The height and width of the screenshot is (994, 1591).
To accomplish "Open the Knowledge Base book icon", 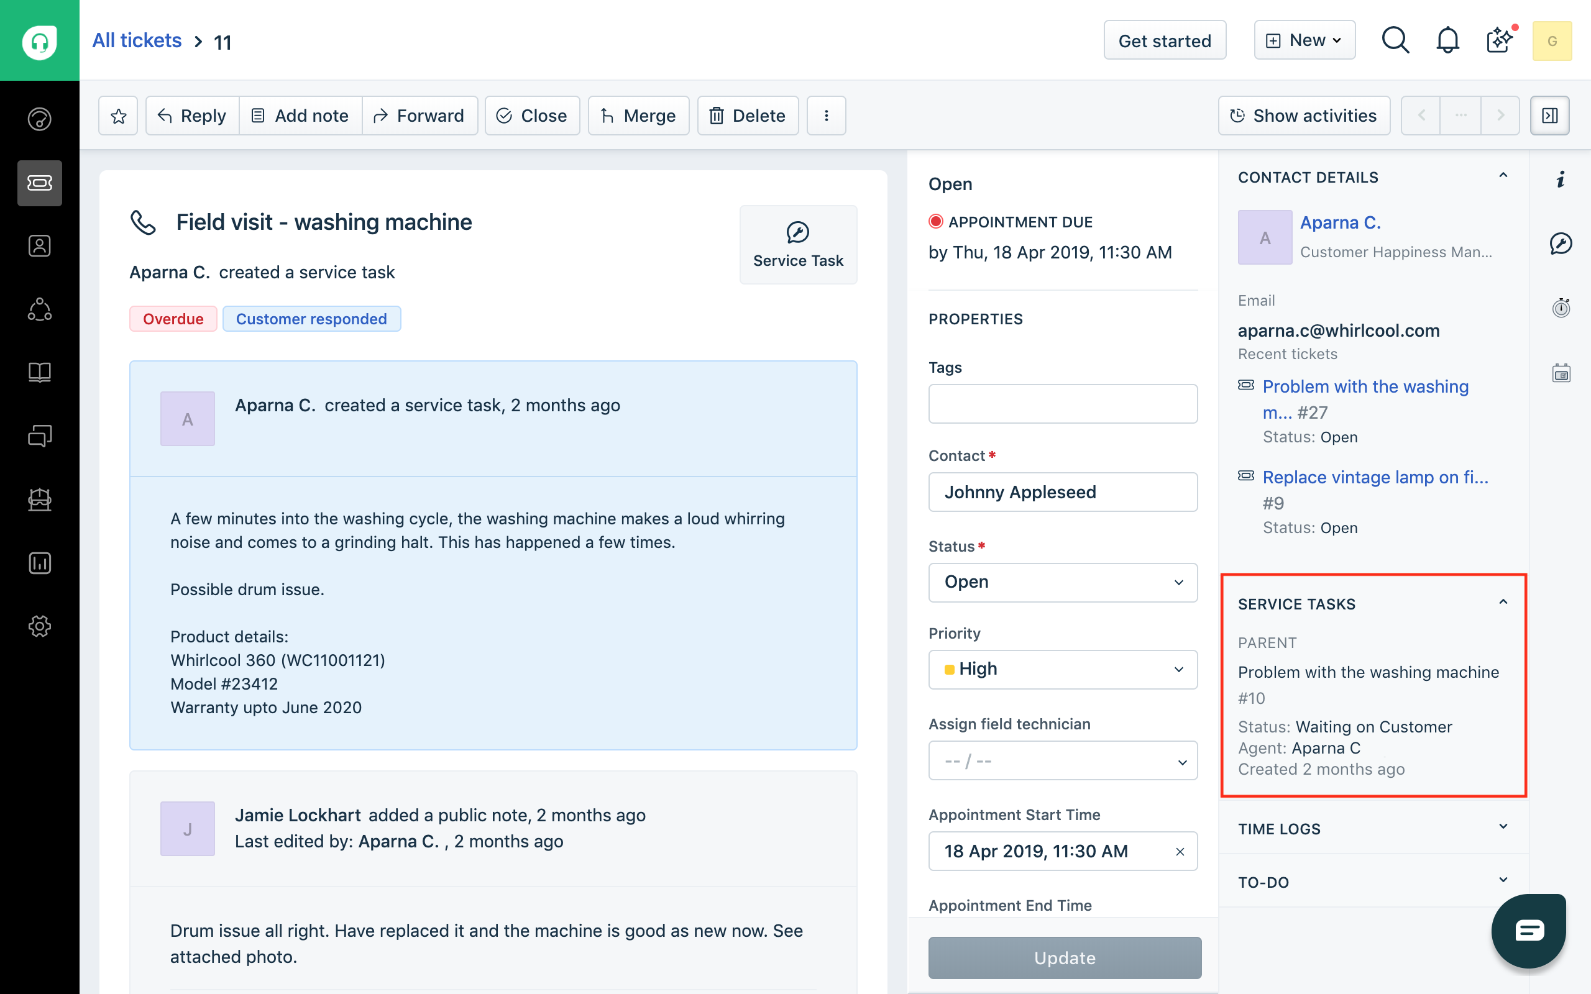I will click(x=39, y=372).
